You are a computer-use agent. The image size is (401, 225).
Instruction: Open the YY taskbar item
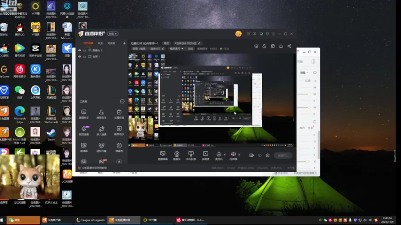pos(158,220)
